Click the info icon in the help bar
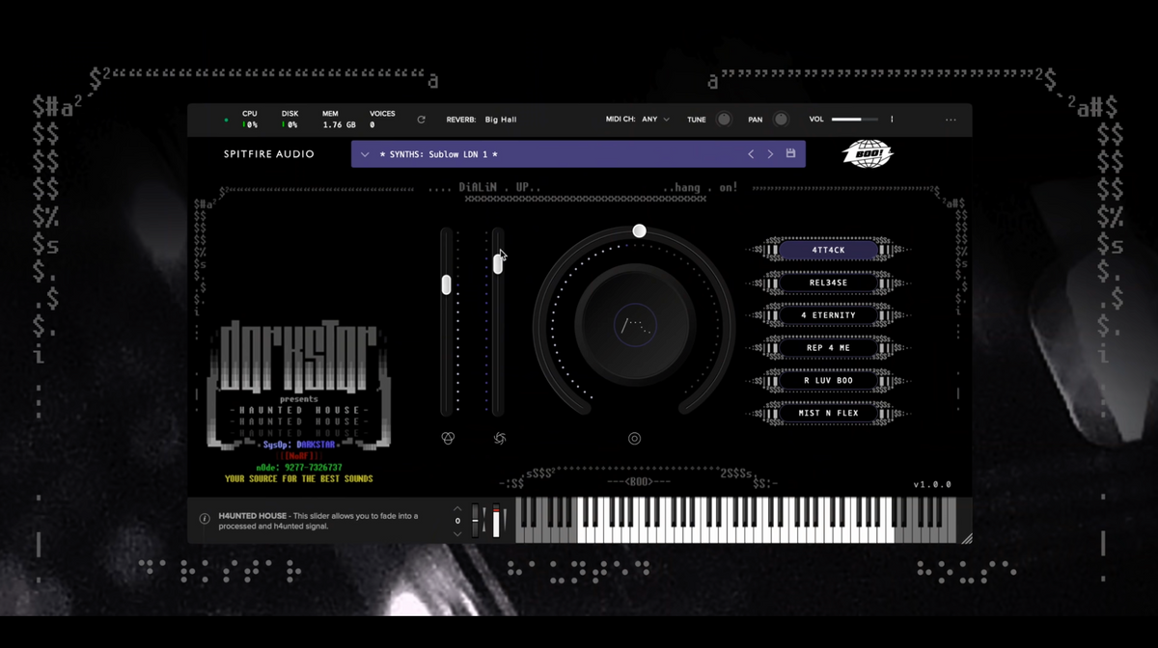Screen dimensions: 1158x648 (x=205, y=519)
